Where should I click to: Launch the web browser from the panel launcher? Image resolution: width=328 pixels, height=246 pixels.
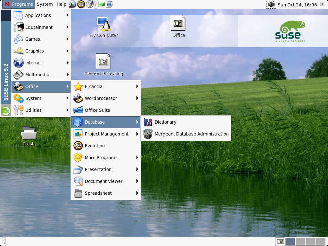pyautogui.click(x=72, y=4)
